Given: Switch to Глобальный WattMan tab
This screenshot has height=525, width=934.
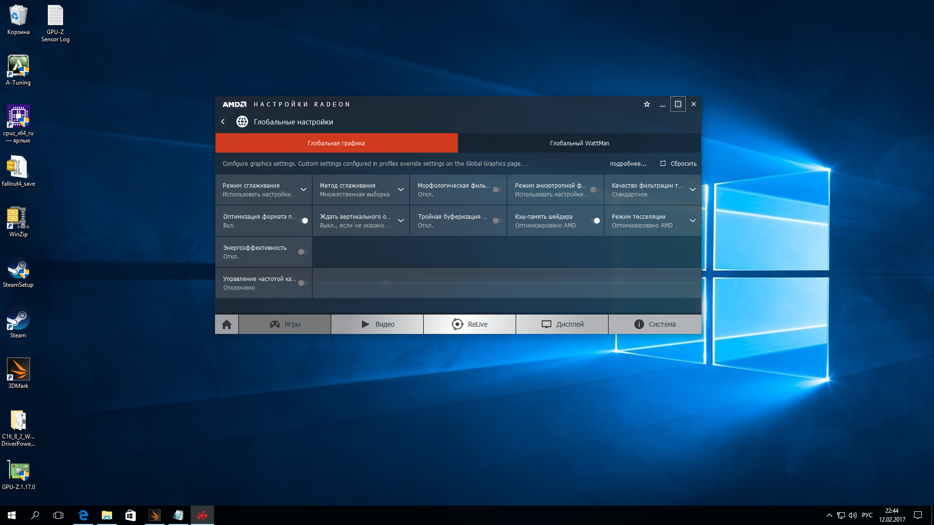Looking at the screenshot, I should [579, 143].
